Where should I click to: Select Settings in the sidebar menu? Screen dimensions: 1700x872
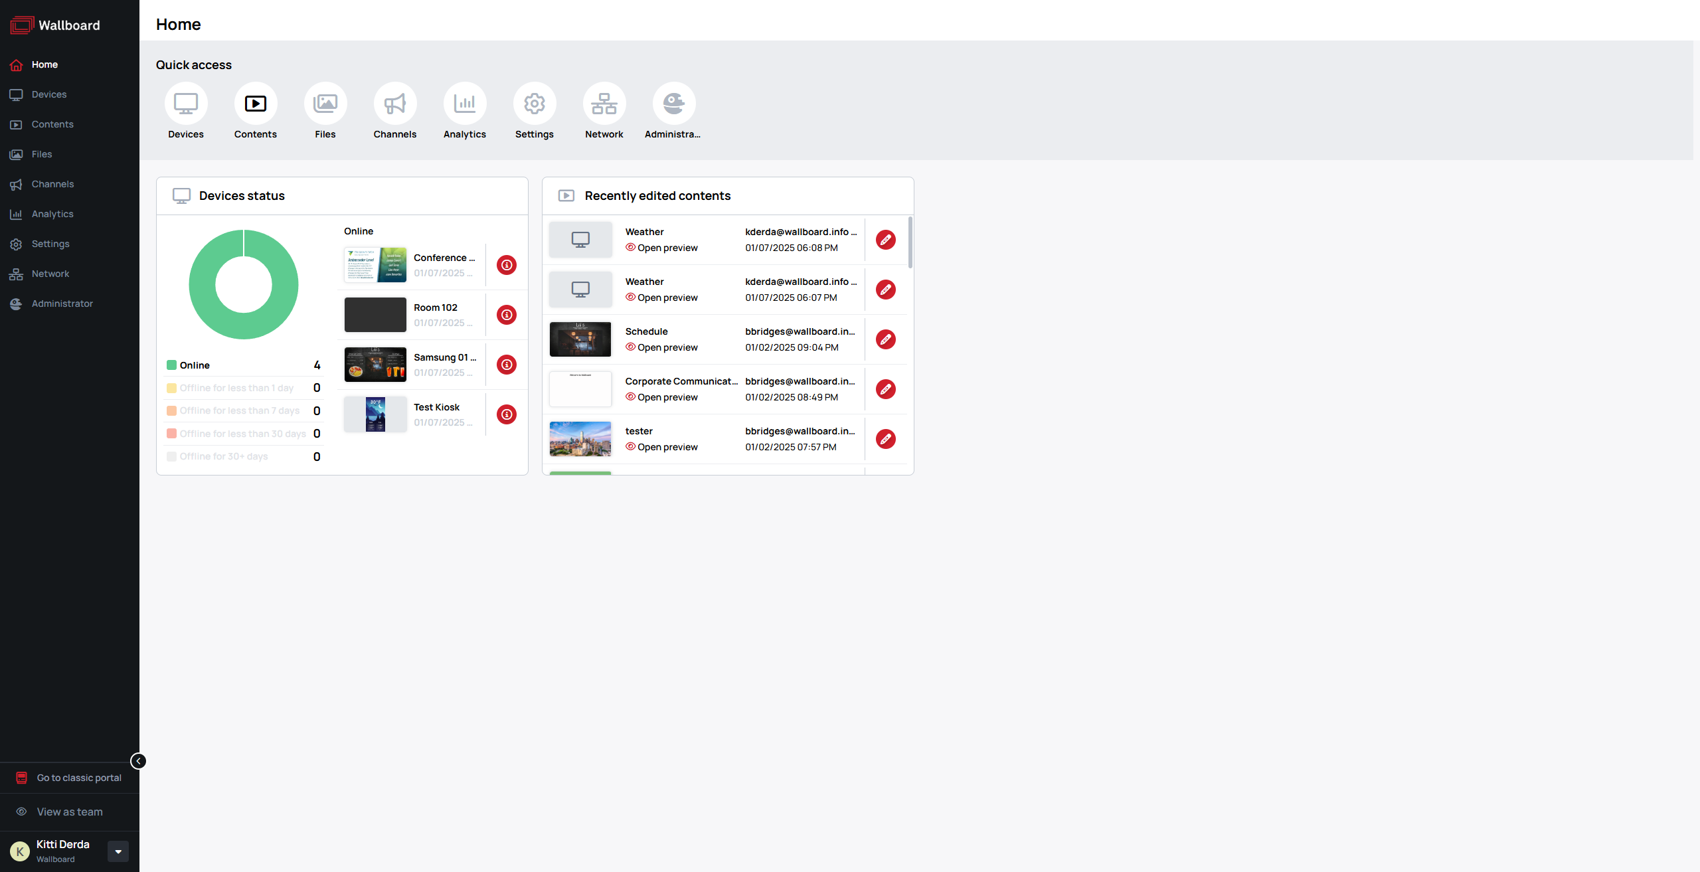pos(50,244)
